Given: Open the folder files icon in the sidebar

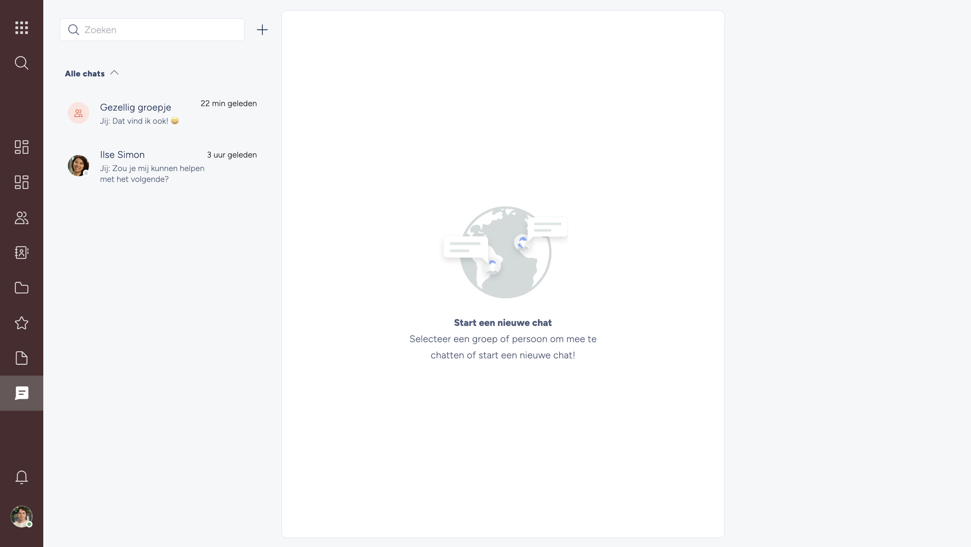Looking at the screenshot, I should click(x=22, y=288).
